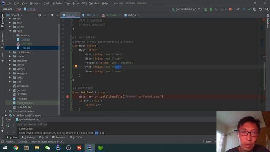
Task: Click locate current file target icon in Project panel
Action: pos(39,15)
